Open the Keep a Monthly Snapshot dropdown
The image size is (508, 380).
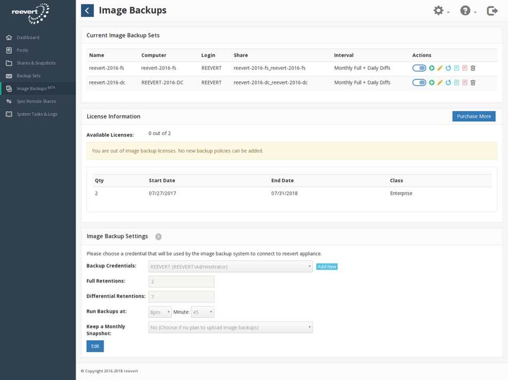[x=230, y=328]
